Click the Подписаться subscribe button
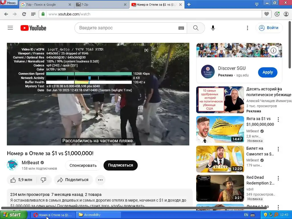The height and width of the screenshot is (219, 292). (x=121, y=165)
